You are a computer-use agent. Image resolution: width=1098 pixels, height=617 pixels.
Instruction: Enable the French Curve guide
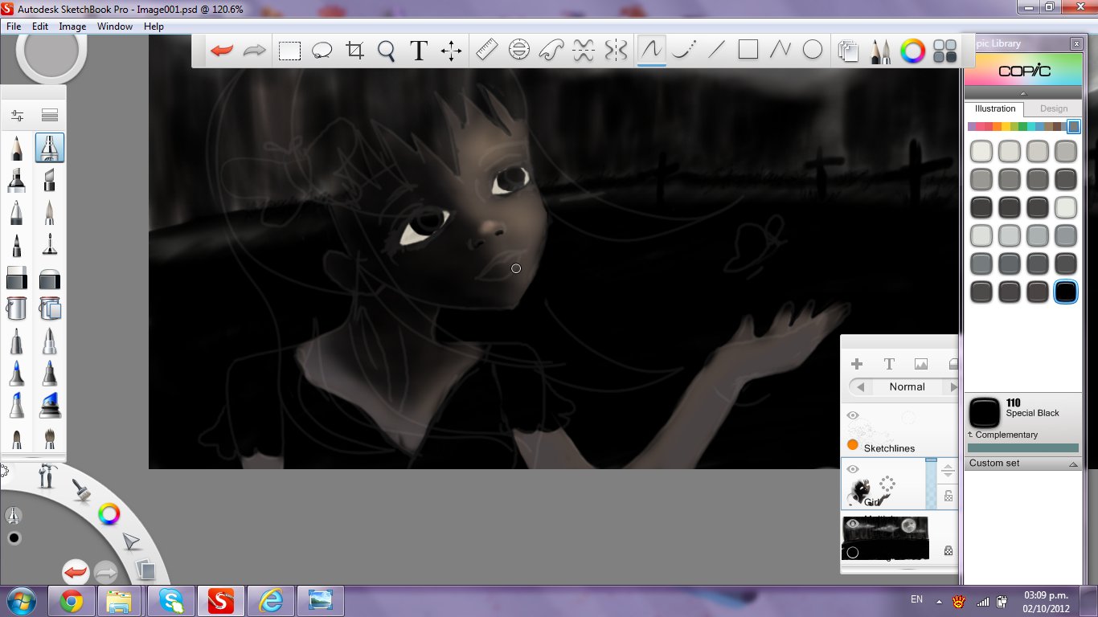click(x=551, y=51)
